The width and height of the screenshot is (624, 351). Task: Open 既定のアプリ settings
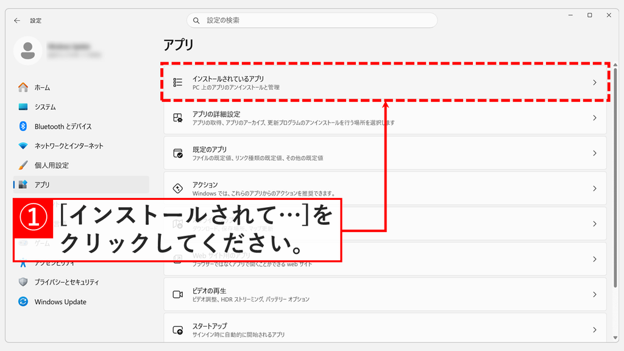pyautogui.click(x=385, y=153)
